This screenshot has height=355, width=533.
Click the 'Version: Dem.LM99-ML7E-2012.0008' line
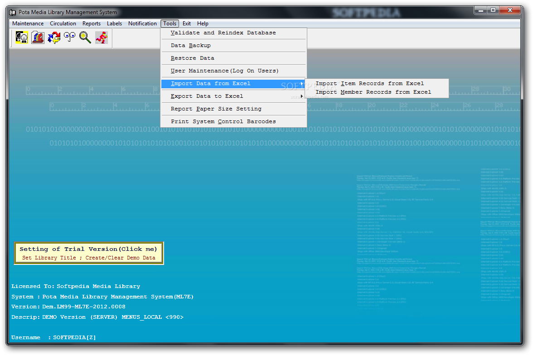(x=68, y=307)
